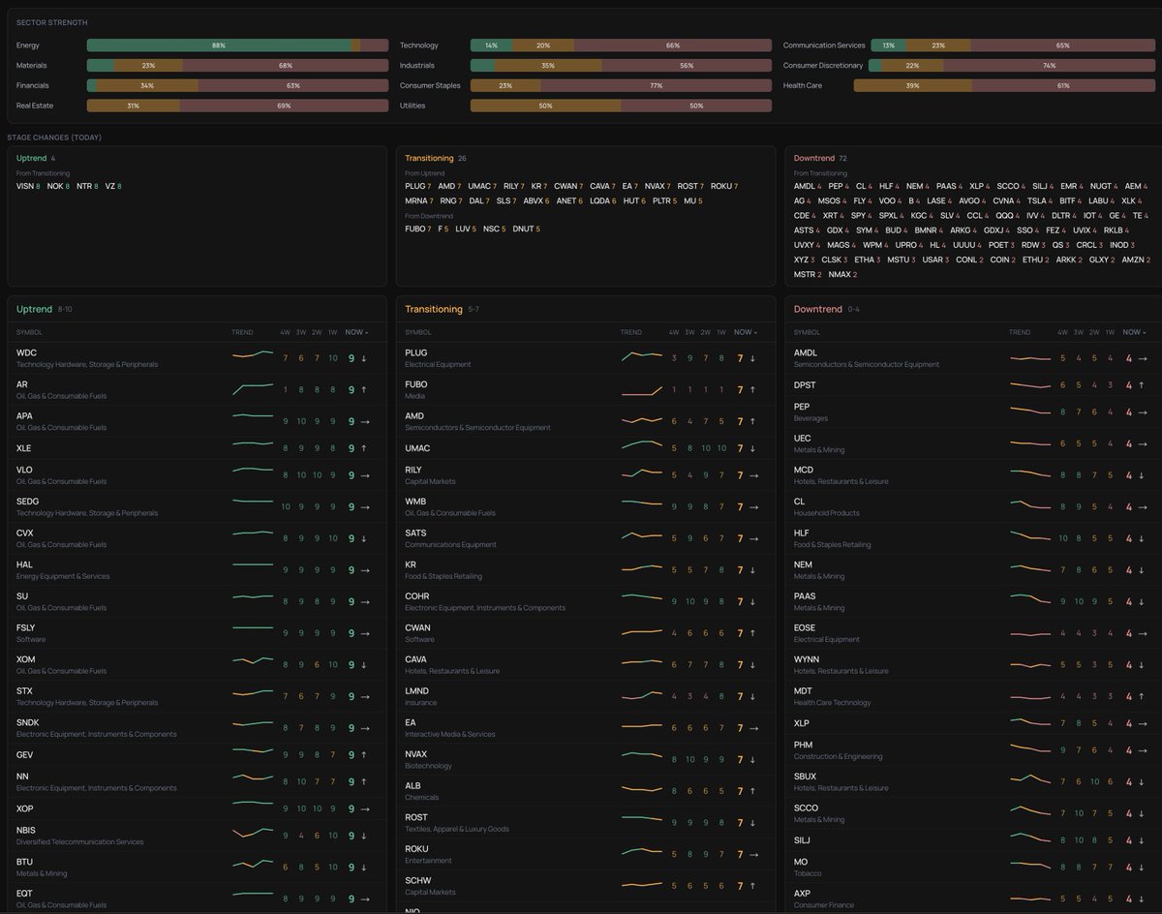Sort Transitioning table by NOW column

pos(746,332)
